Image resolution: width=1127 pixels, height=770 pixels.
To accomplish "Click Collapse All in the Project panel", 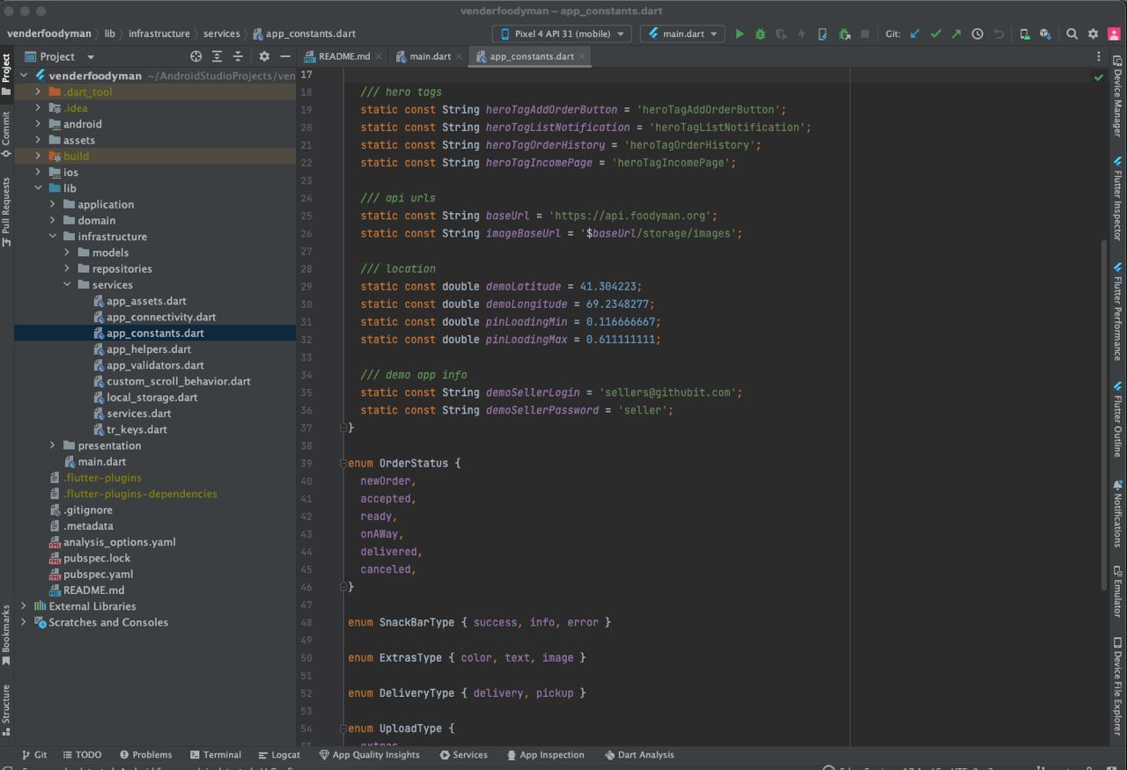I will pos(238,56).
